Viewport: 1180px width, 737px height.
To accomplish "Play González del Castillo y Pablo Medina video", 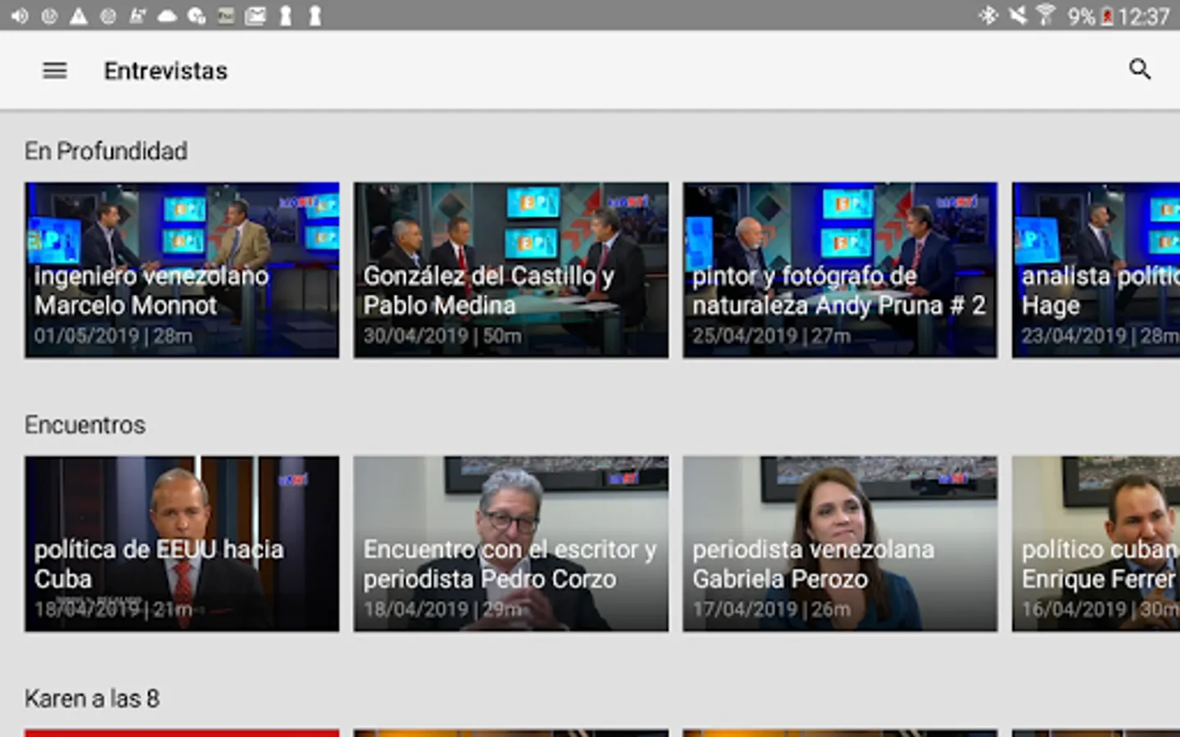I will coord(511,270).
